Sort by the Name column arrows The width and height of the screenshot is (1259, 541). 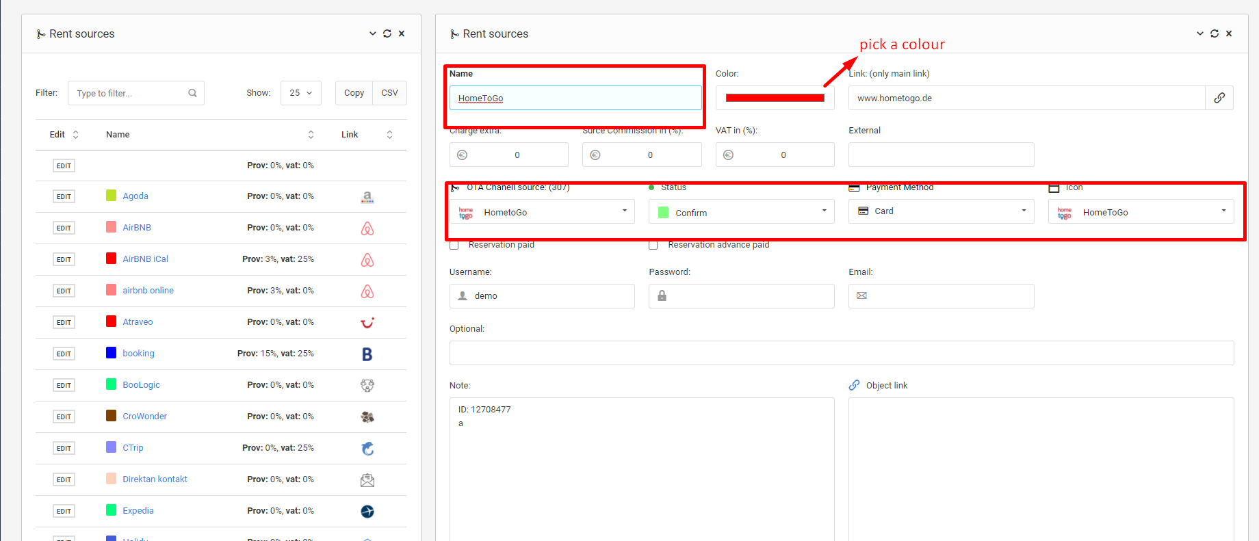click(311, 135)
